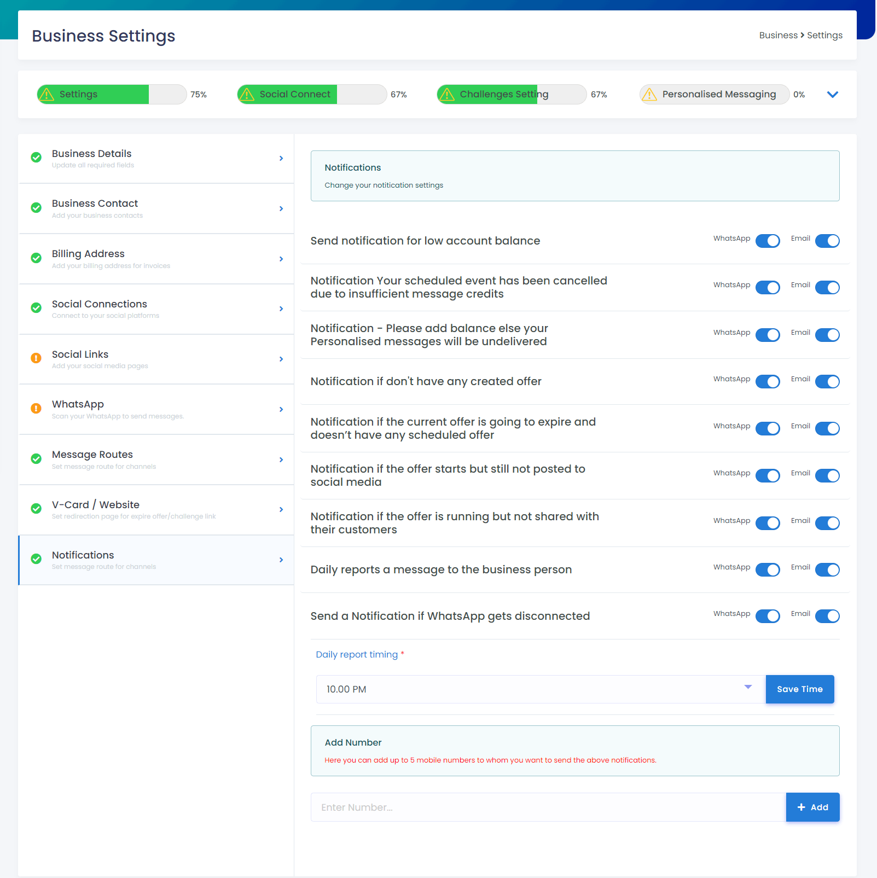Toggle WhatsApp for scheduled event cancelled notification
The width and height of the screenshot is (877, 878).
pos(768,287)
